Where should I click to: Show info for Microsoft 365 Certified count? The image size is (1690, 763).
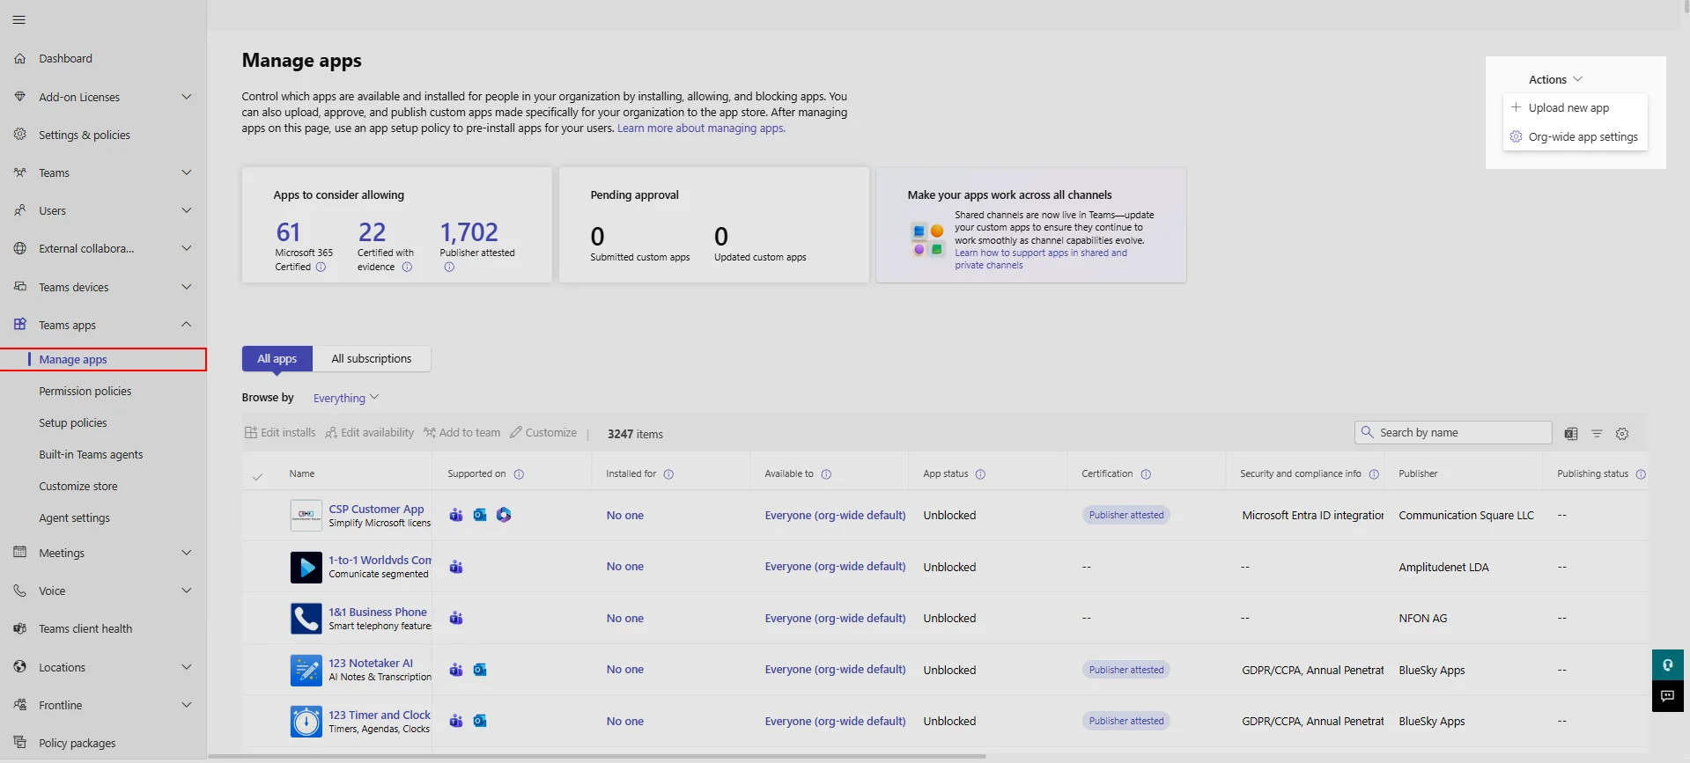click(321, 268)
